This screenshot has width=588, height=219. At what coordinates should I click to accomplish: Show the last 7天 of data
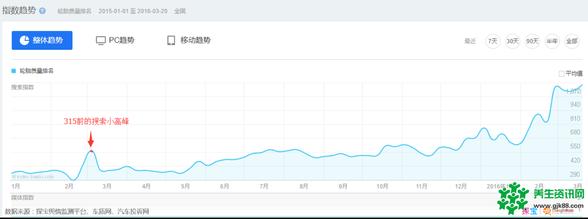493,41
